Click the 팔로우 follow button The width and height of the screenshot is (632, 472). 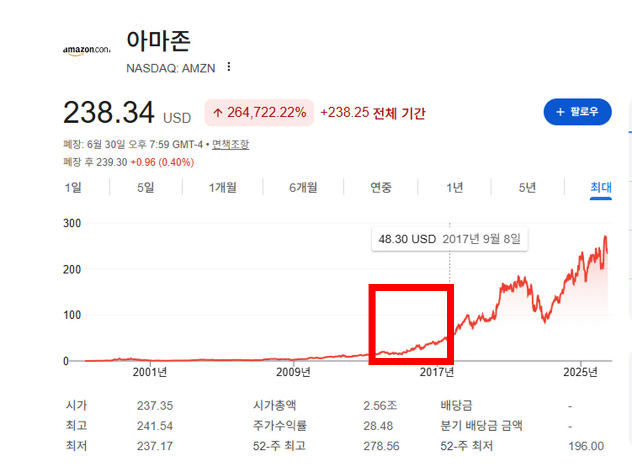click(577, 112)
